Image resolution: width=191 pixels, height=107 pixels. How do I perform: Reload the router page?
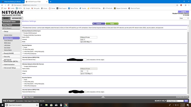tap(9, 5)
